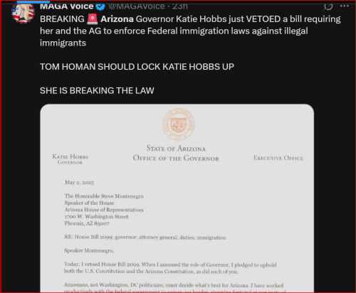Open the attached veto letter image
Screen dimensions: 356x293
point(177,198)
